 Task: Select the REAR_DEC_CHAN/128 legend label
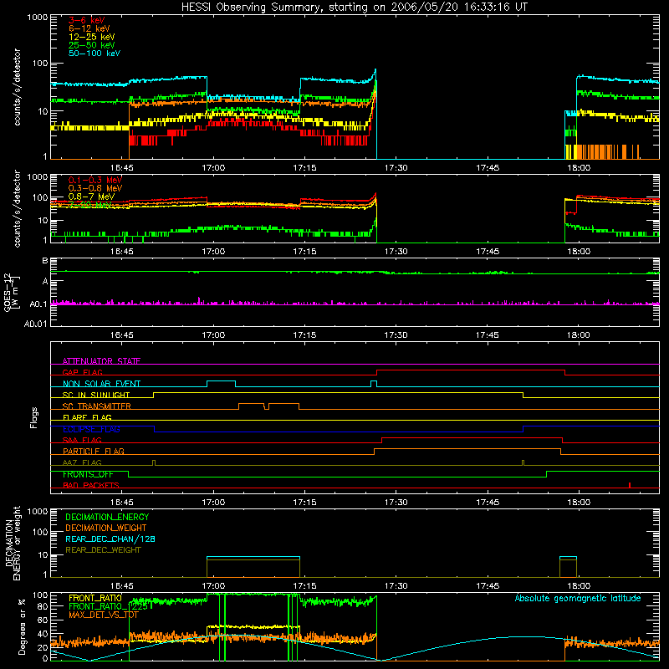coord(110,539)
